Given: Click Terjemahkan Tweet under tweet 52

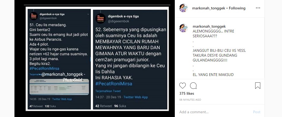Looking at the screenshot, I should click(x=108, y=91).
